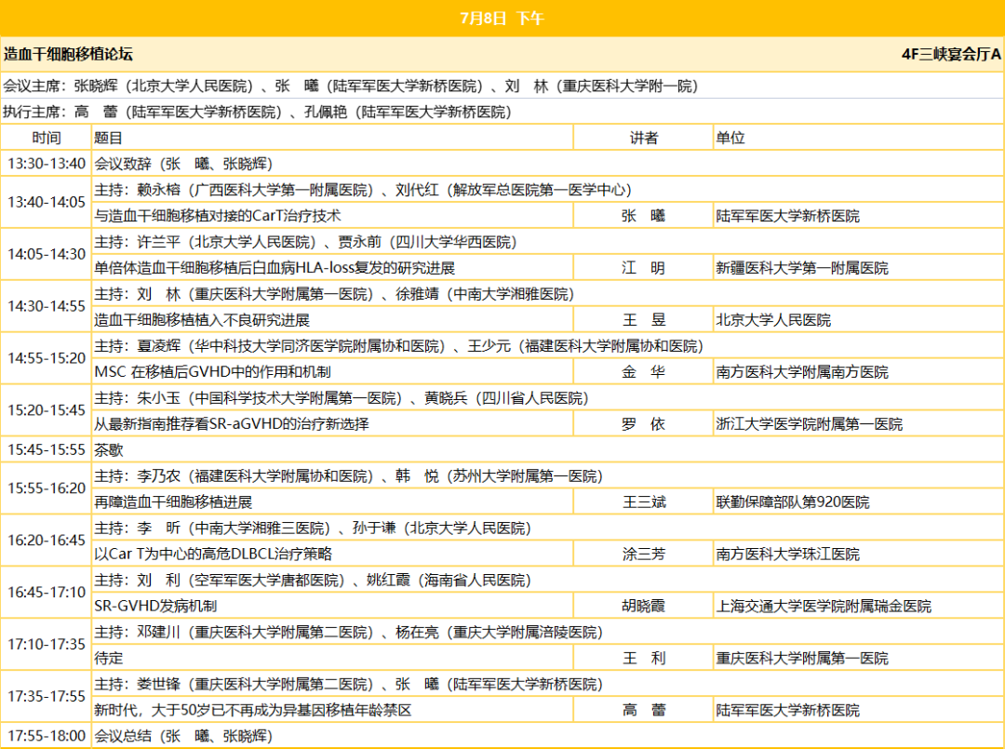
Task: Click the hosts row listing 夏凌辉 and 王少元
Action: (548, 346)
